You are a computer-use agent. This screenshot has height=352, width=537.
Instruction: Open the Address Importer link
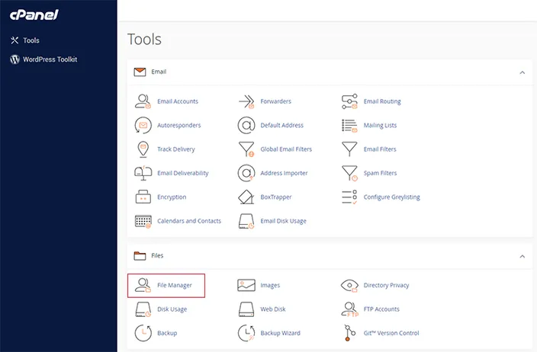click(284, 173)
